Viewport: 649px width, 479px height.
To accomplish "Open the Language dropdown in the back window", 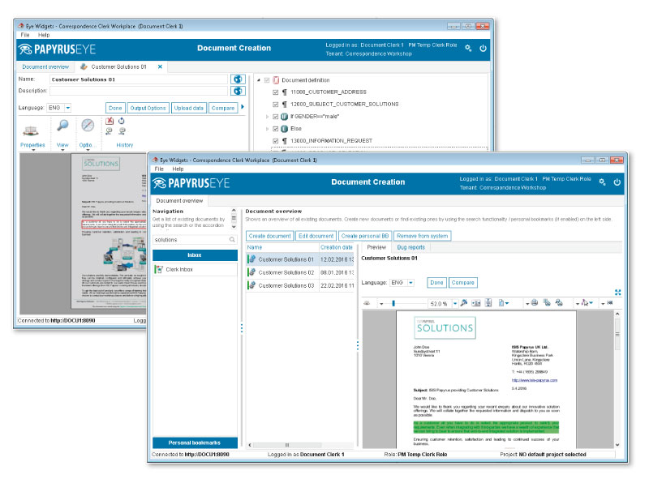I will 68,108.
